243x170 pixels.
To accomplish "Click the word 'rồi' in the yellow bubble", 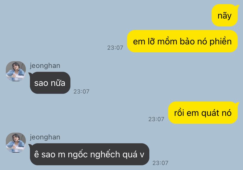I will point(179,113).
